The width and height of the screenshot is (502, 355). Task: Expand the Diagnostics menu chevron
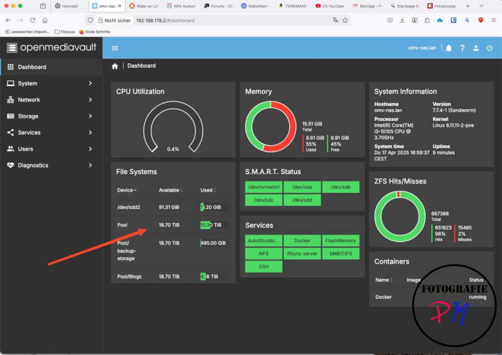pos(90,165)
